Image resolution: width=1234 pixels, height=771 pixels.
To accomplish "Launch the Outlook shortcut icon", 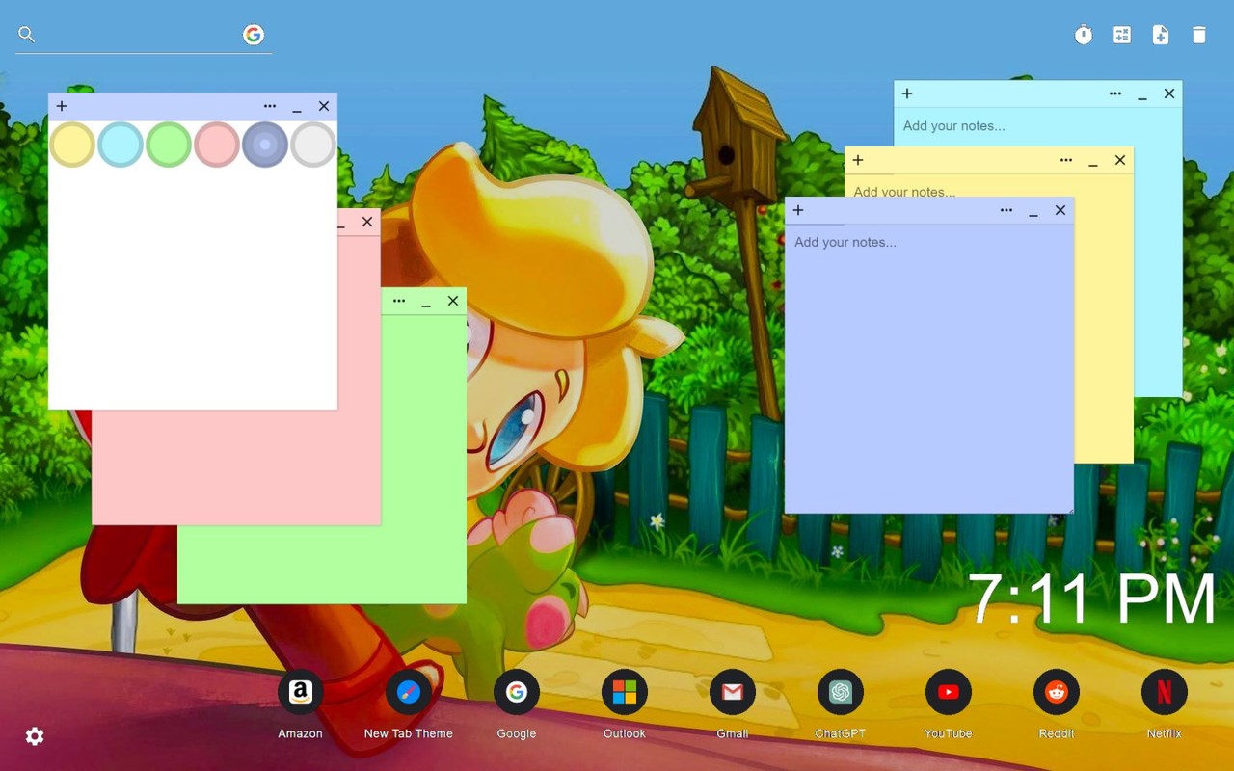I will pyautogui.click(x=625, y=692).
